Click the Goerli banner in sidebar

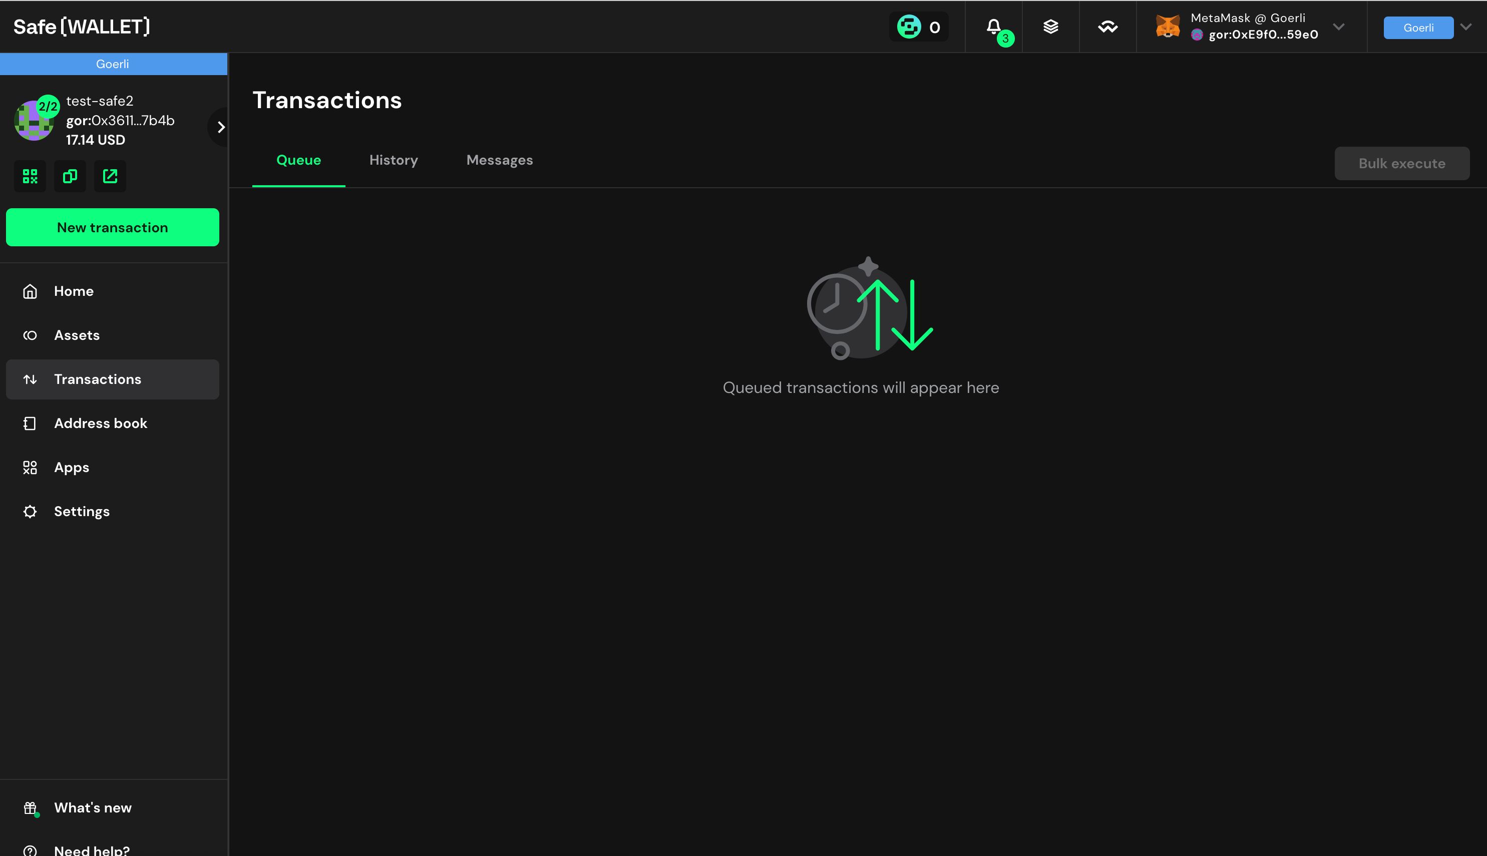pos(114,64)
